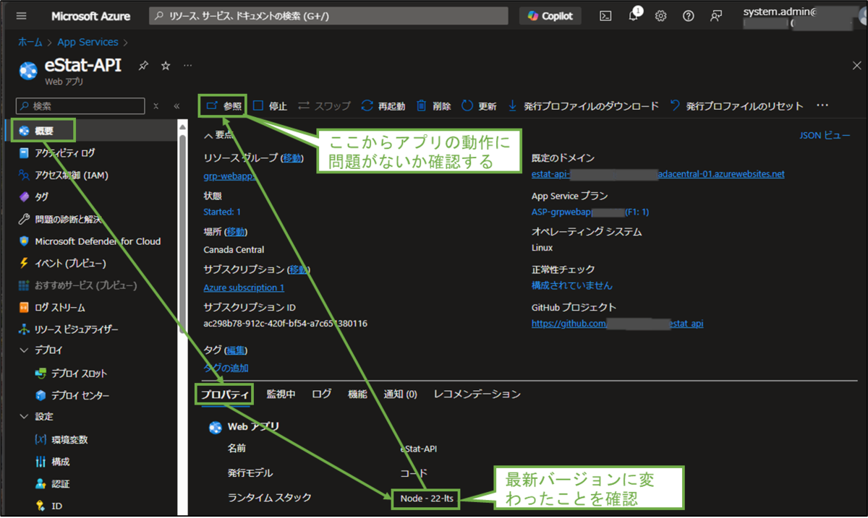Screen dimensions: 868x518
Task: Click 再起動 to restart the app
Action: 383,106
